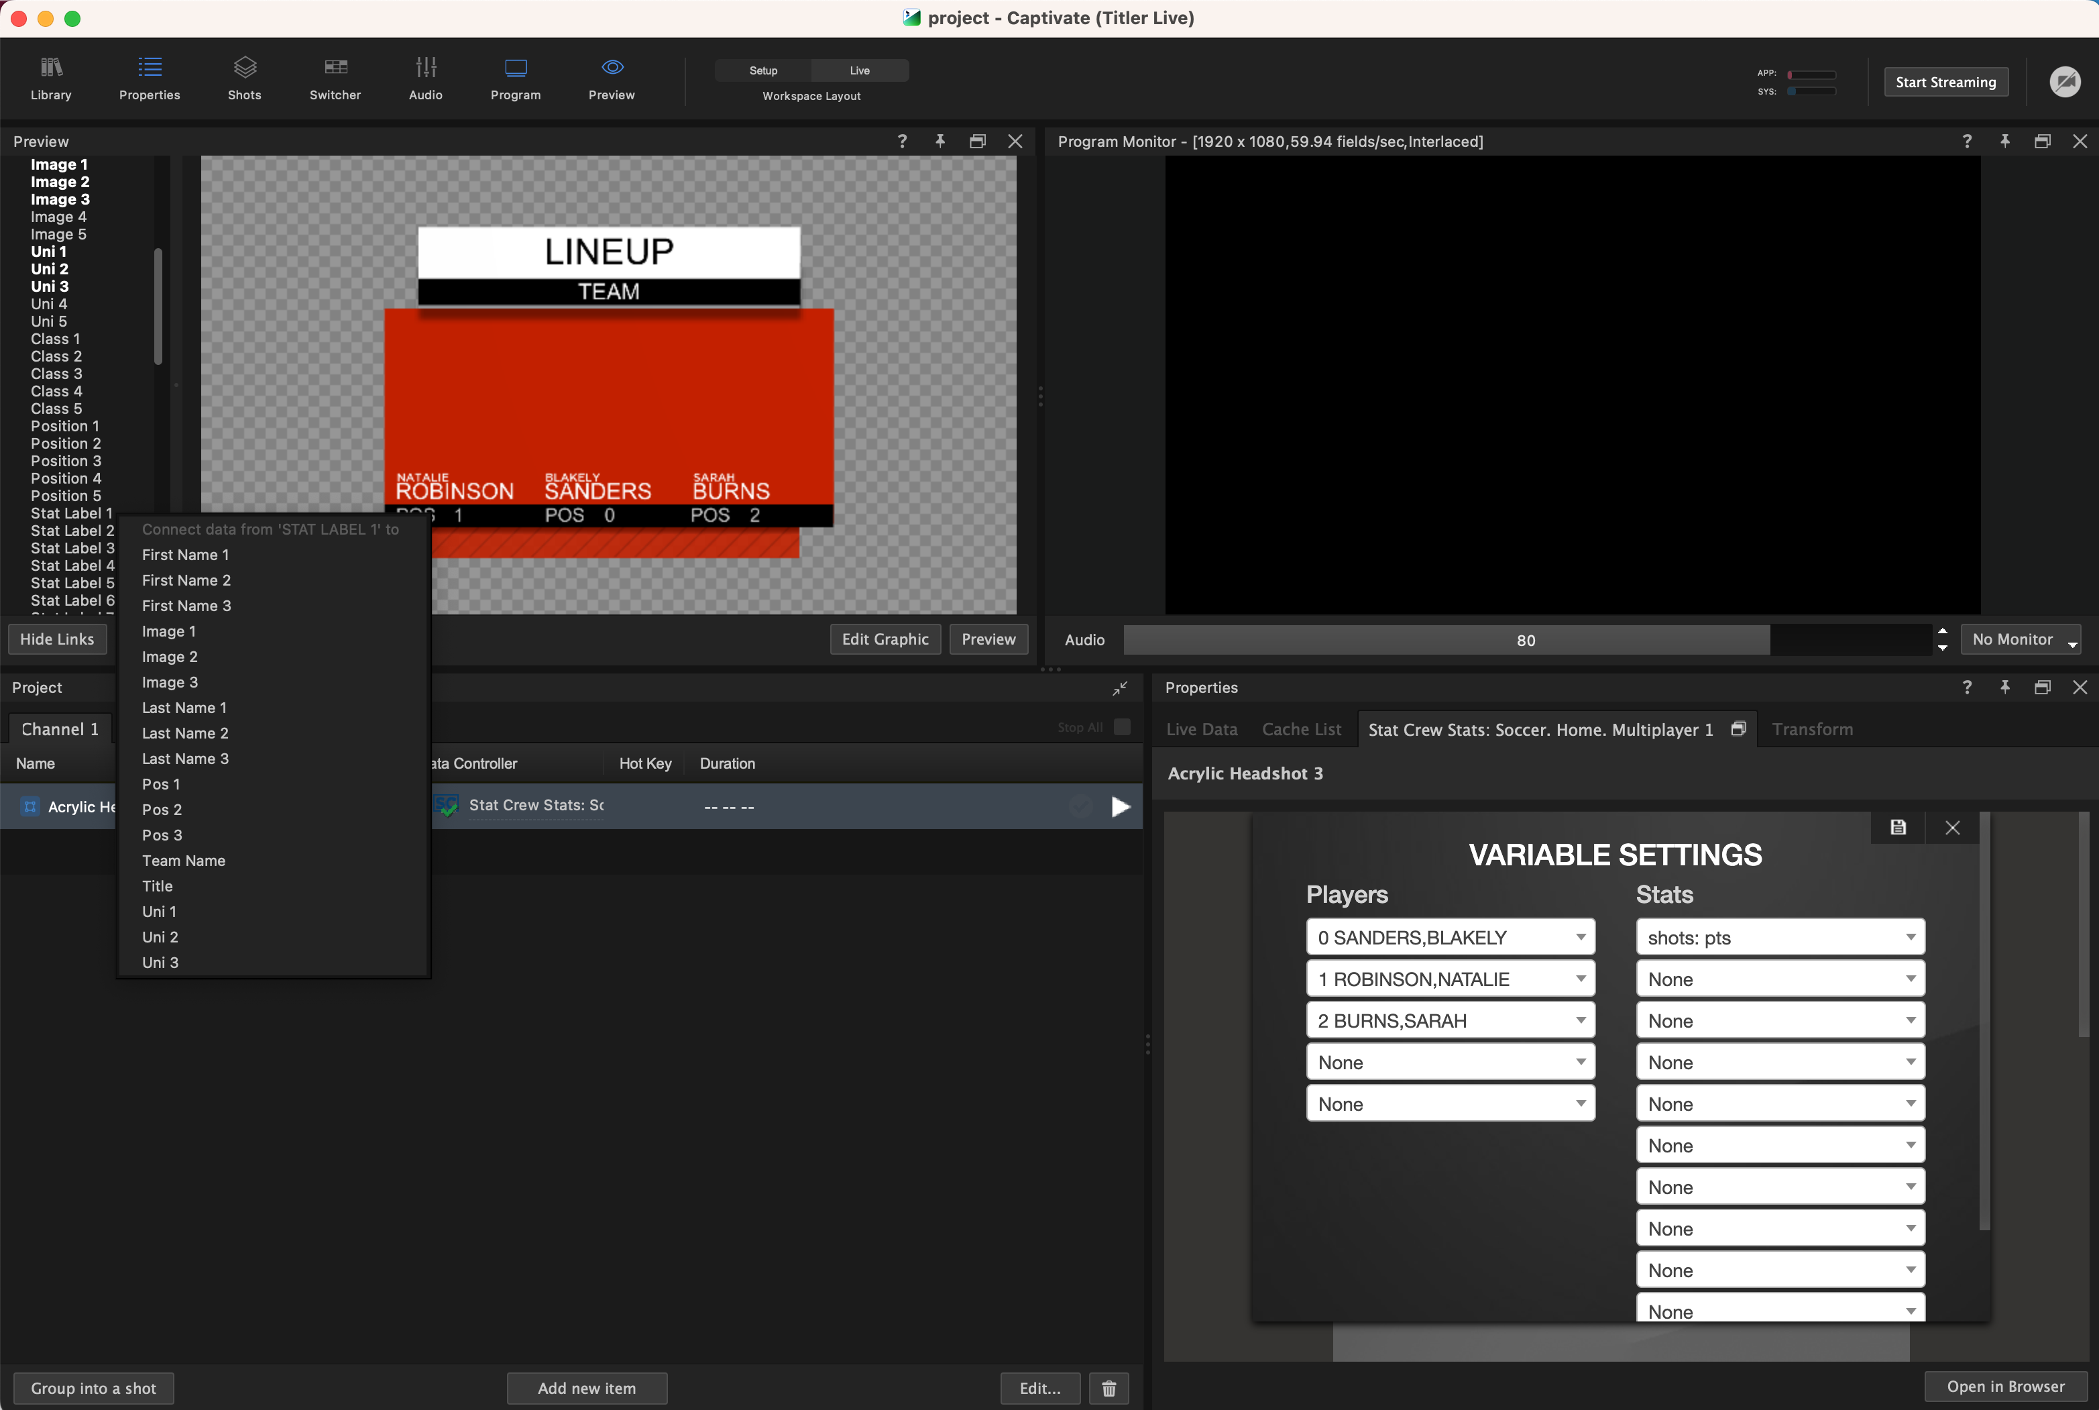This screenshot has width=2099, height=1410.
Task: Click the Open in Browser button
Action: pyautogui.click(x=2004, y=1386)
